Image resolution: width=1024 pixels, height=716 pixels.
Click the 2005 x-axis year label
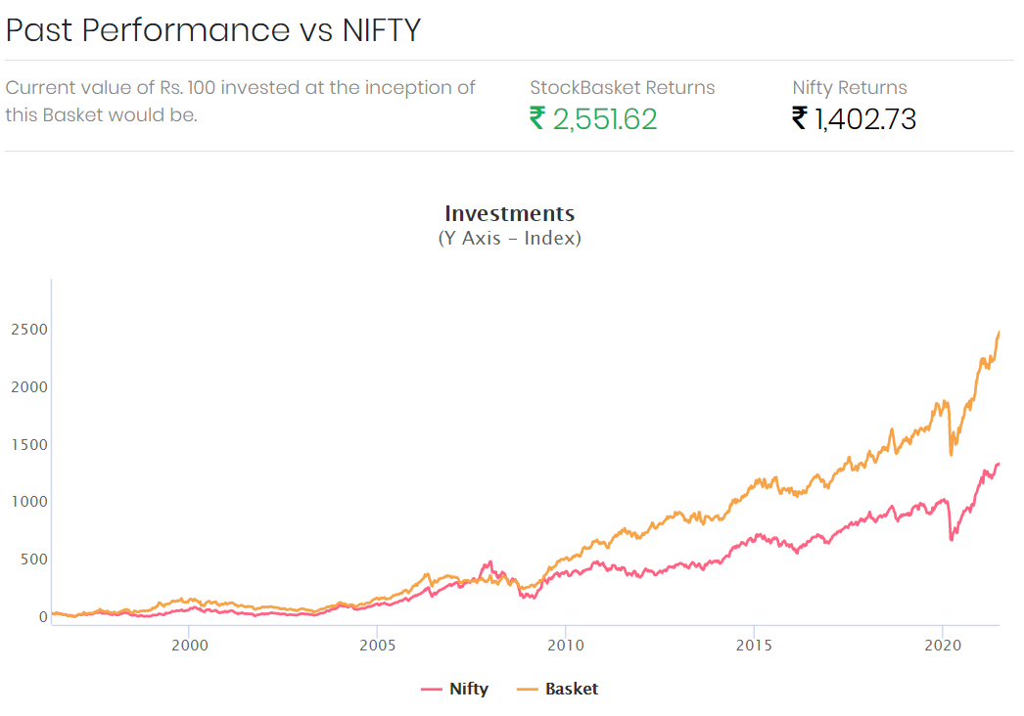point(378,646)
